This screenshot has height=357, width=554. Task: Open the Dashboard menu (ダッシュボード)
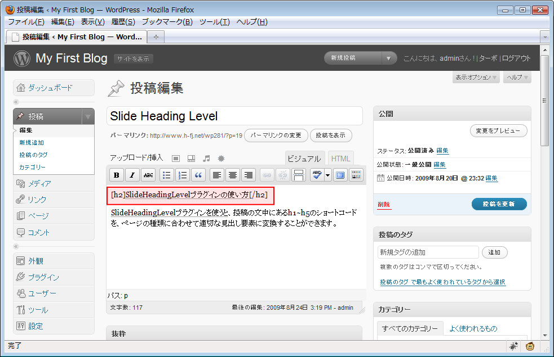tap(54, 88)
